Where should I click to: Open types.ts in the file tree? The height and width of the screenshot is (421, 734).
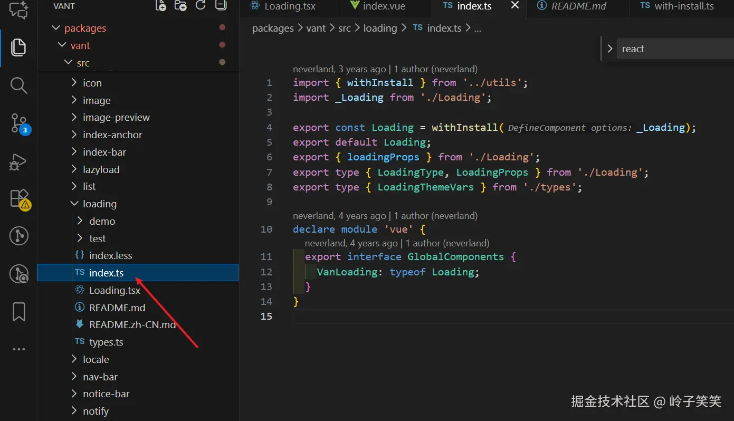pos(106,342)
